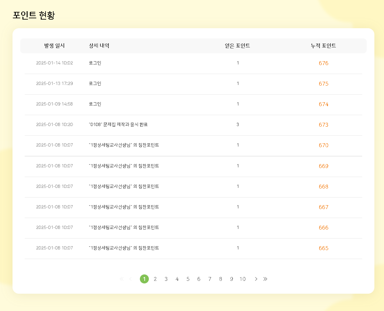The width and height of the screenshot is (384, 311).
Task: Open page 3 of point history
Action: (166, 279)
